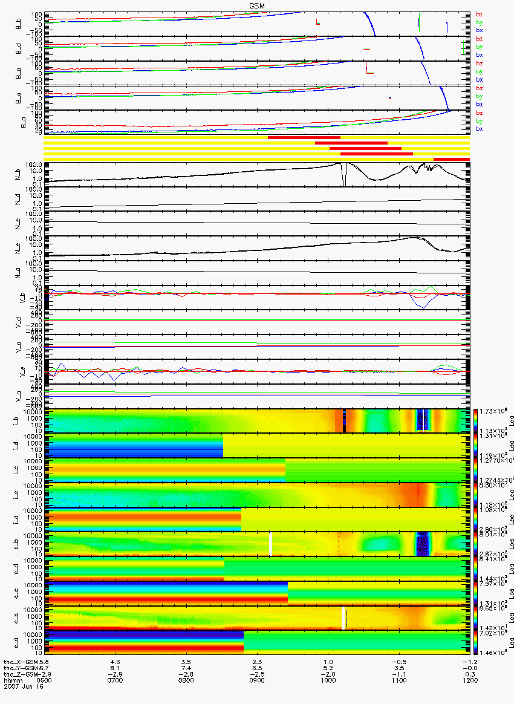Click the by legend beside B_c panel
Screen dimensions: 514x704
480,71
